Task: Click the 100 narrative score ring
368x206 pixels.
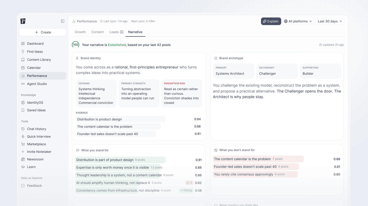Action: tap(76, 45)
